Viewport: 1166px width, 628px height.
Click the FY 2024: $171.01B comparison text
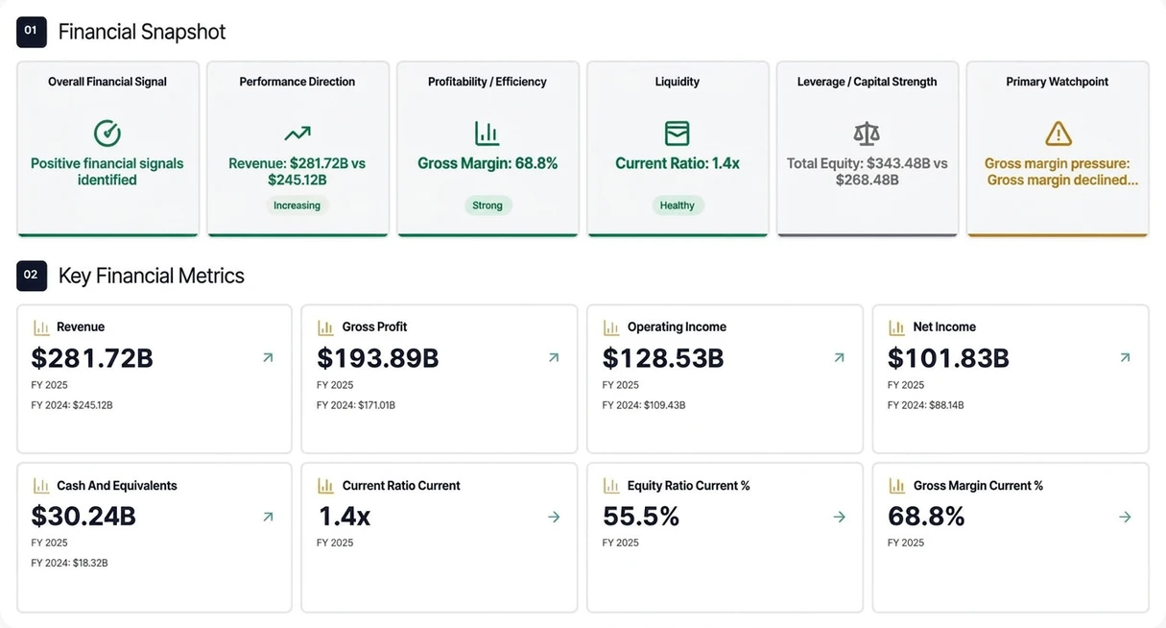click(356, 405)
